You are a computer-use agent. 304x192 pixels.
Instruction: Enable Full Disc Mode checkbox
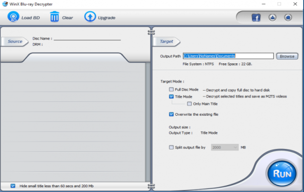(171, 90)
